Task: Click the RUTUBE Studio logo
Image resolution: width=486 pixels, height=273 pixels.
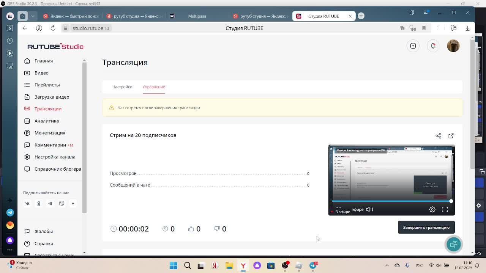Action: pos(55,46)
